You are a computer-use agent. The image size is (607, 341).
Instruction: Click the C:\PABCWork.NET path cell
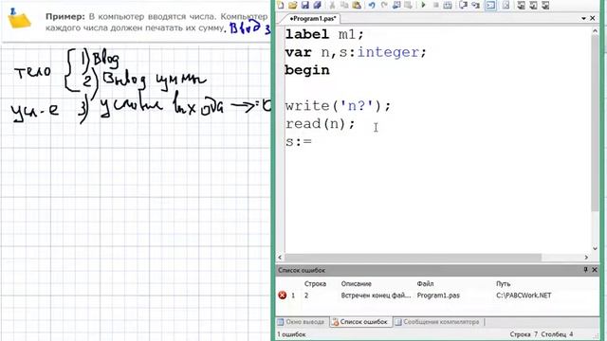(524, 296)
